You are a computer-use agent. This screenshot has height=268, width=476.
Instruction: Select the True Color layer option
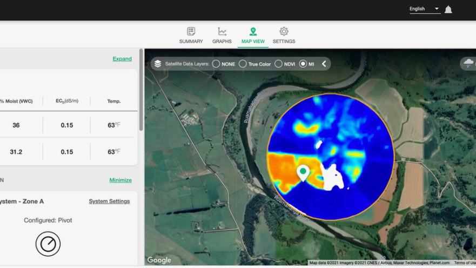pyautogui.click(x=243, y=64)
